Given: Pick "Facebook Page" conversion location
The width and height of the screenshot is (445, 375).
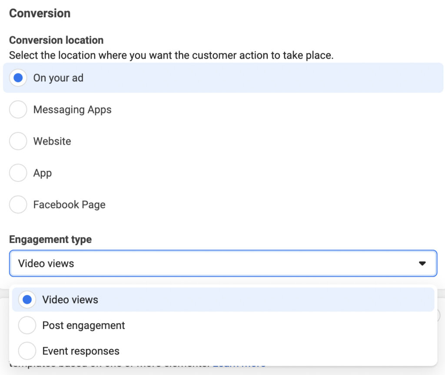Looking at the screenshot, I should [70, 205].
